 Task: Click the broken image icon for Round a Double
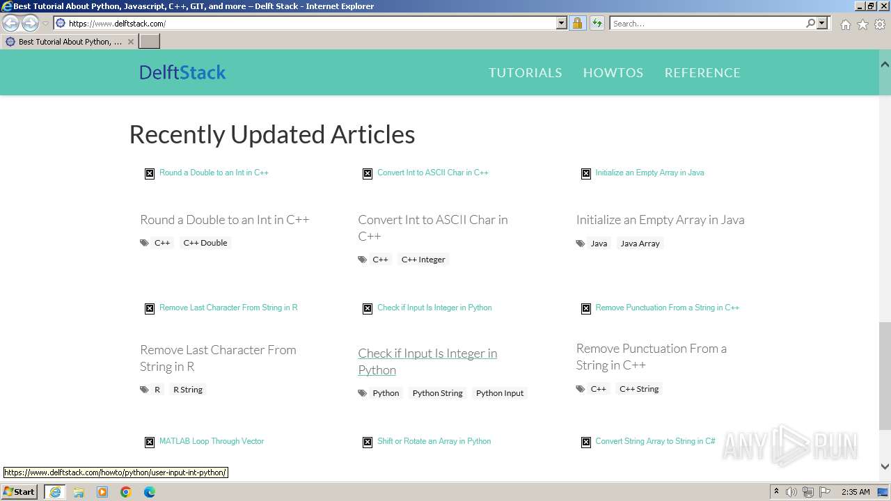click(150, 173)
